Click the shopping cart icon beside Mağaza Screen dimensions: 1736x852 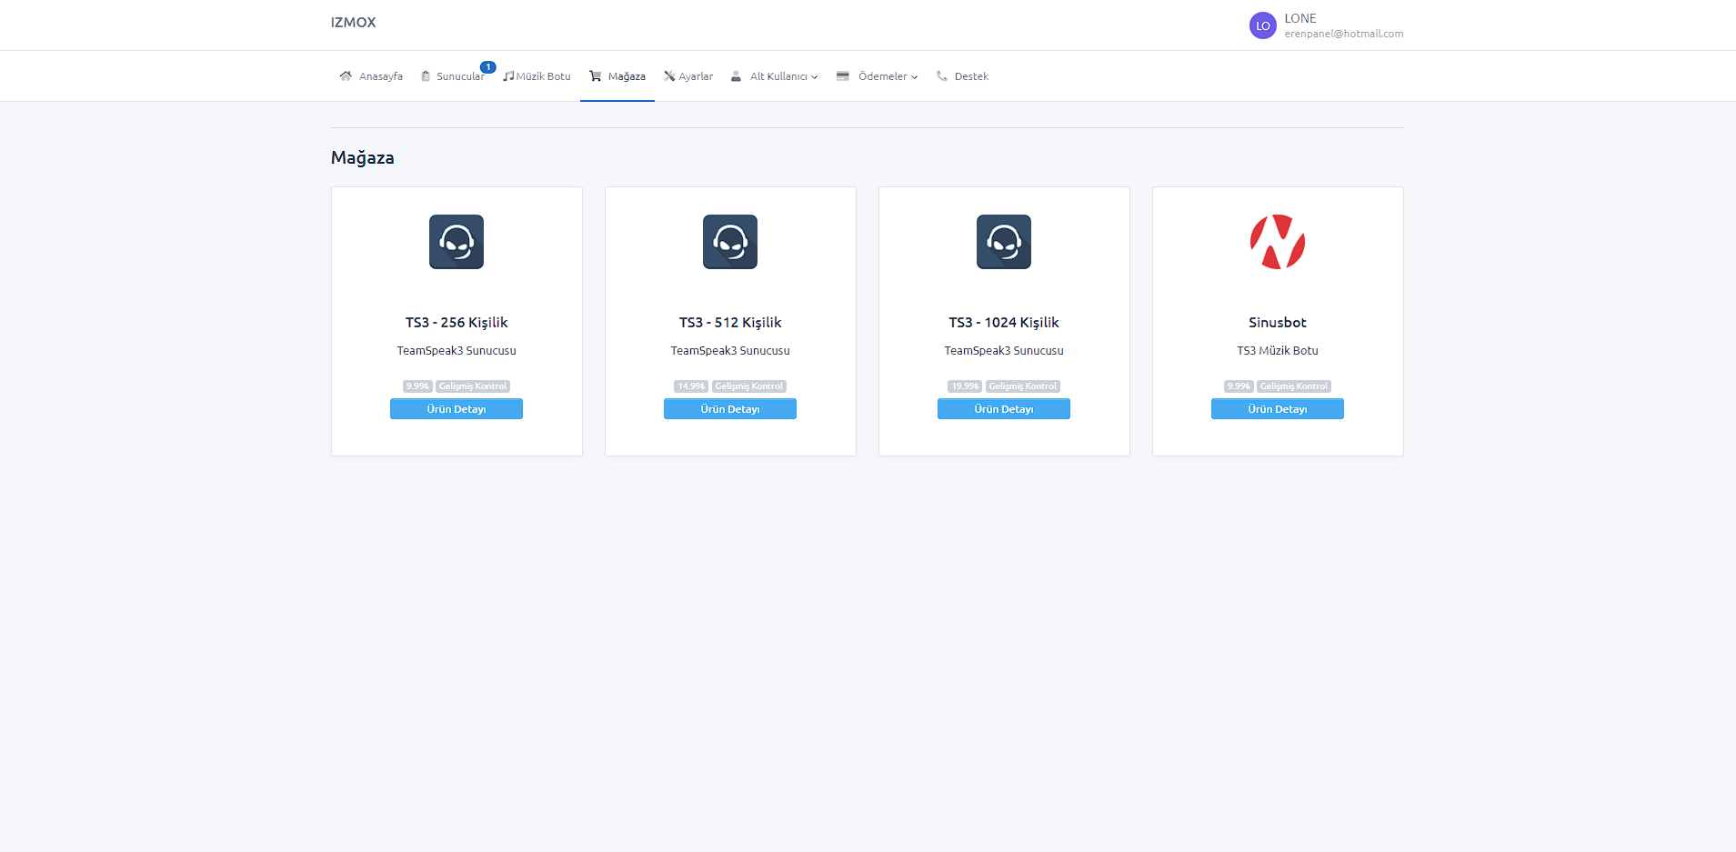(x=596, y=76)
